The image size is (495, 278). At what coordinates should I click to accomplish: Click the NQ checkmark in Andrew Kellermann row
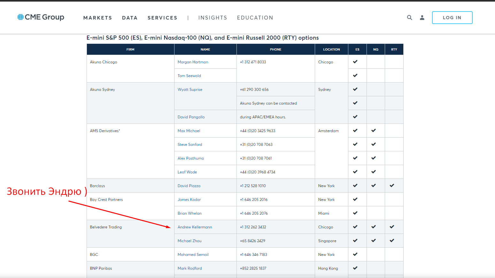(x=374, y=227)
